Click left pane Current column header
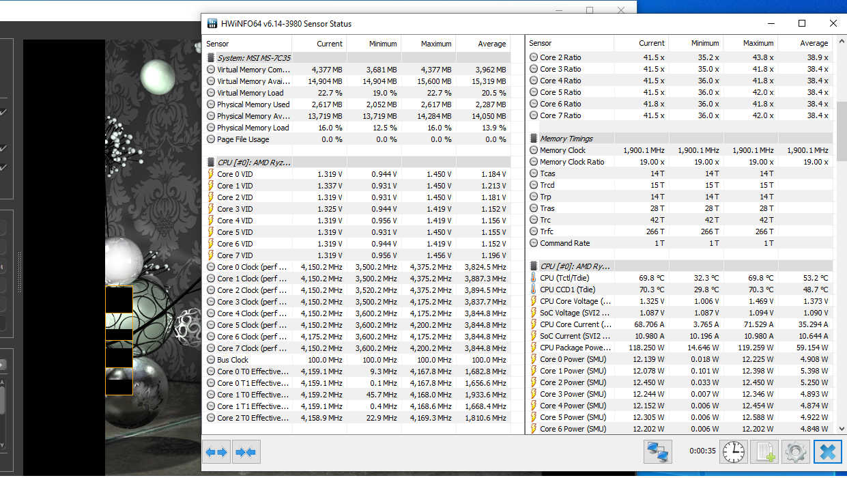Viewport: 847px width, 478px height. [319, 43]
